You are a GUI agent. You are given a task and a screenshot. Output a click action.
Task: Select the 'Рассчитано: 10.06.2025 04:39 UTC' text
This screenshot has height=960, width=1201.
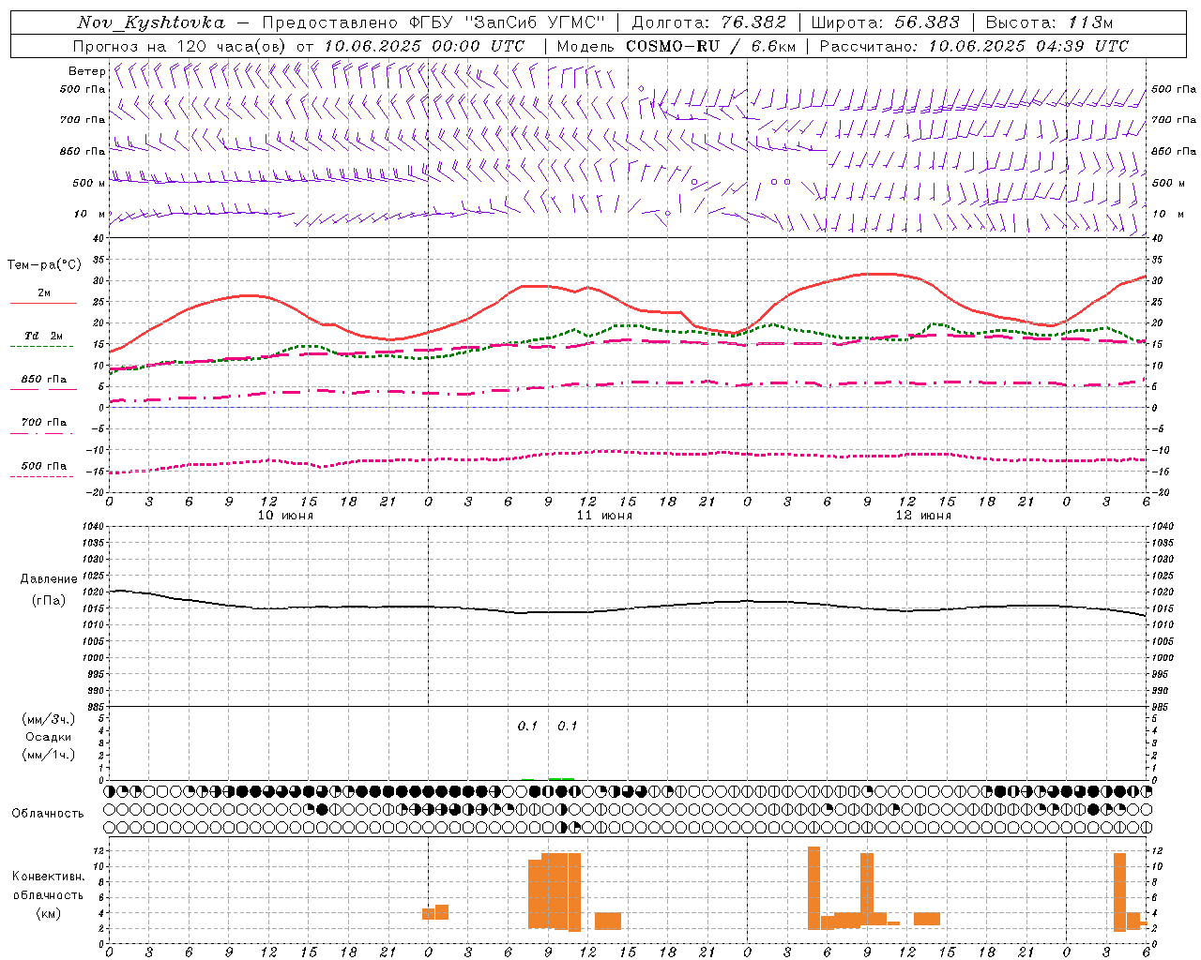(974, 46)
